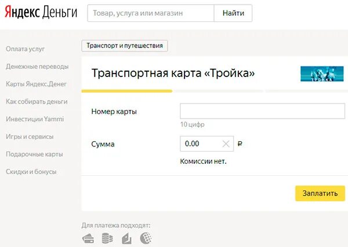The image size is (348, 247).
Task: Open Как собирать деньги page
Action: pos(37,102)
